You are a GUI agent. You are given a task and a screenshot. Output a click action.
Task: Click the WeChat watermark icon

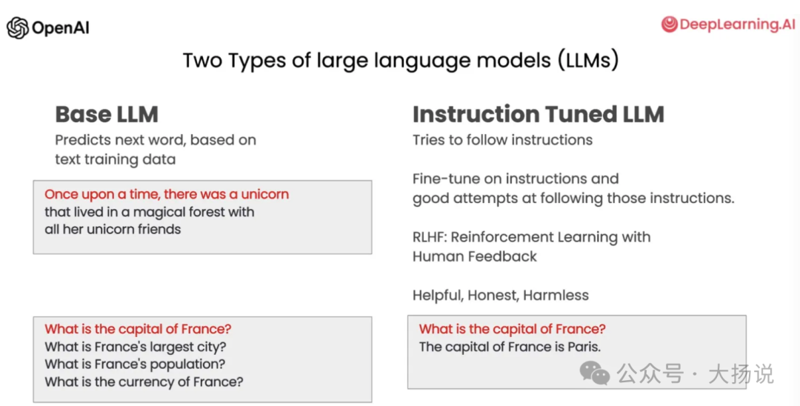pos(595,373)
